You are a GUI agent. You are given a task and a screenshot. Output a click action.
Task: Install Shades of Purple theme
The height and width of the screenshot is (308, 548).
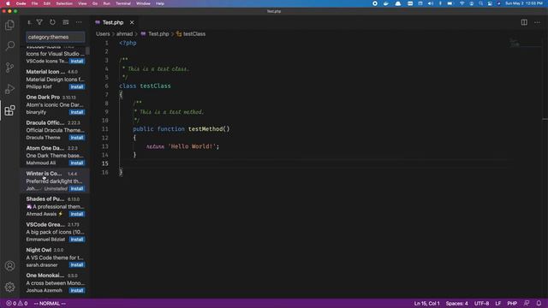coord(76,214)
